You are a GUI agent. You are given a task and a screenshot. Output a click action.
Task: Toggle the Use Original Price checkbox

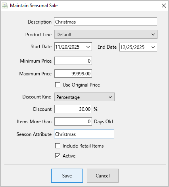(58, 85)
